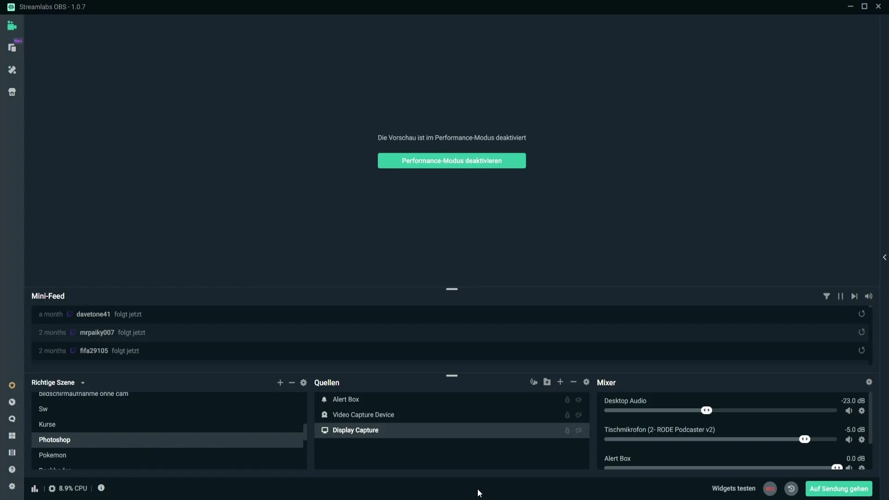The image size is (889, 500).
Task: Open scene settings gear icon
Action: (303, 382)
